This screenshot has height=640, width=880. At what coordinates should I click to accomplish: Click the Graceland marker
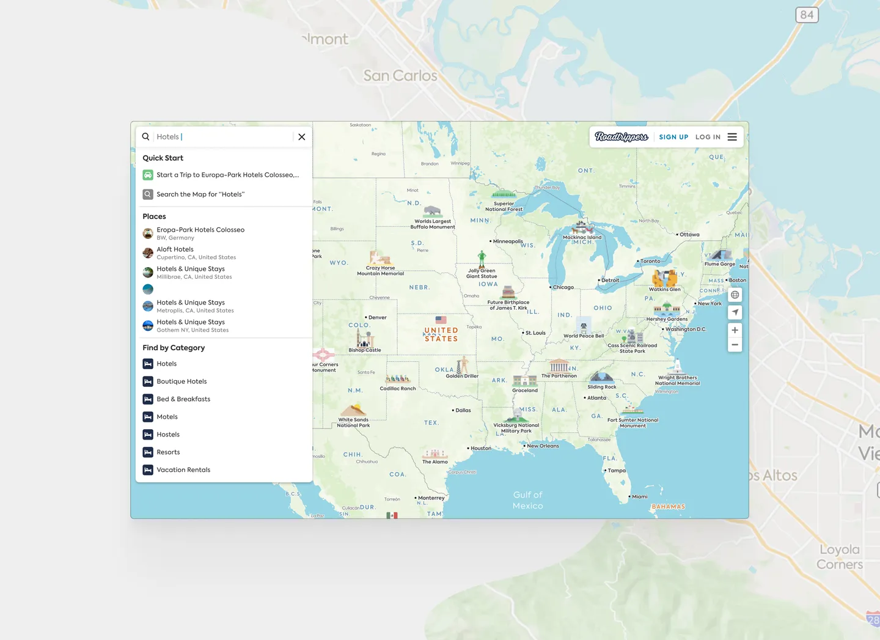tap(525, 384)
